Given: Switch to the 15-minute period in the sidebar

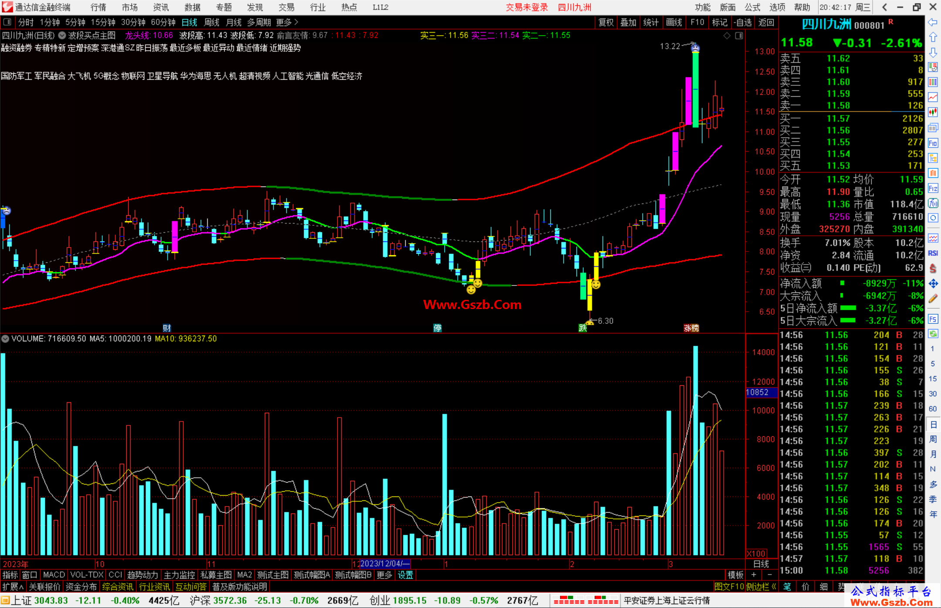Looking at the screenshot, I should click(x=933, y=379).
